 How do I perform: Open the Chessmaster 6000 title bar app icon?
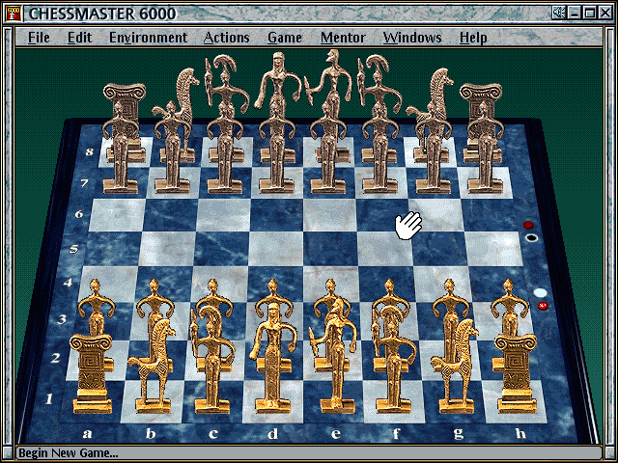point(14,13)
